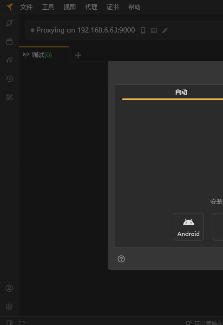
Task: Open the help question mark icon
Action: click(x=121, y=259)
